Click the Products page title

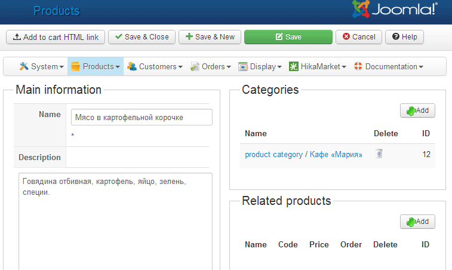tap(57, 11)
